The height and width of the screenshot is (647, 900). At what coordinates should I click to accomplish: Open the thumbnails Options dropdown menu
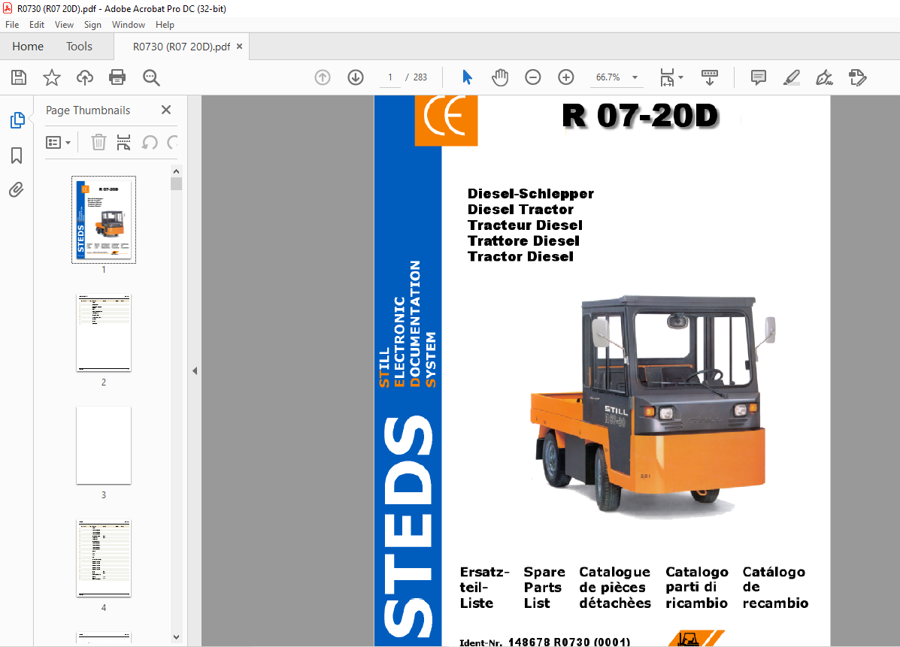[x=58, y=142]
